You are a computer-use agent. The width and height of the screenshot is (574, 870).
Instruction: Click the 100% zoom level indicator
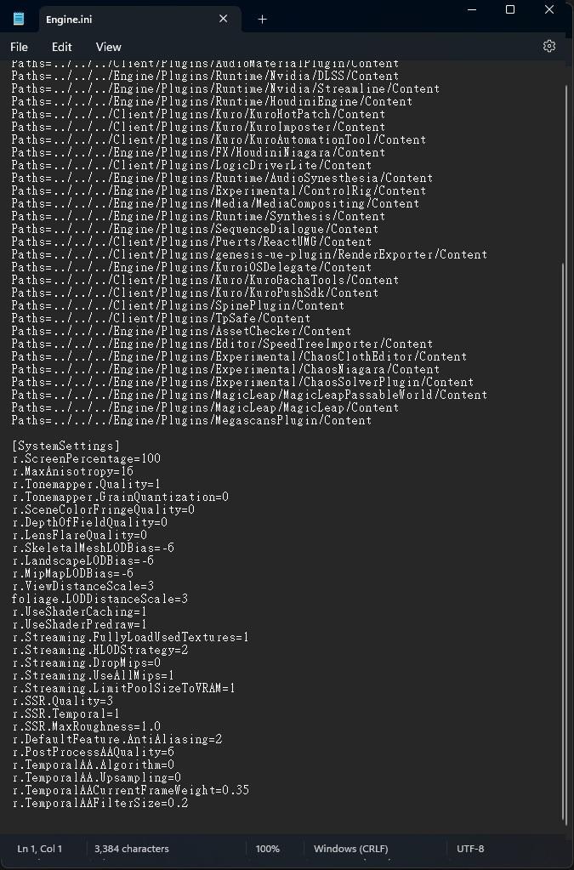(x=268, y=849)
